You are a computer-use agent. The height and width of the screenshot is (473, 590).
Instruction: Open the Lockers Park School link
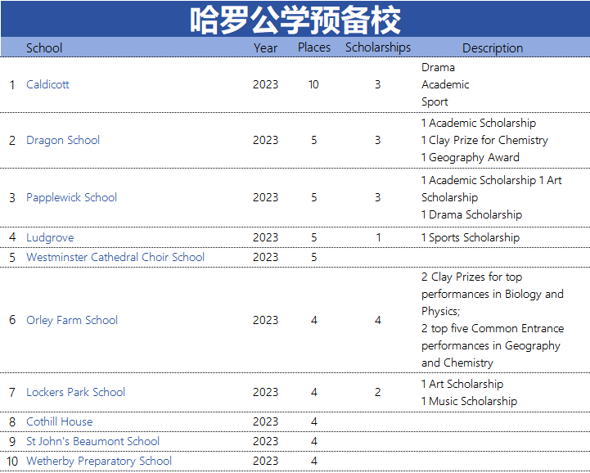75,392
